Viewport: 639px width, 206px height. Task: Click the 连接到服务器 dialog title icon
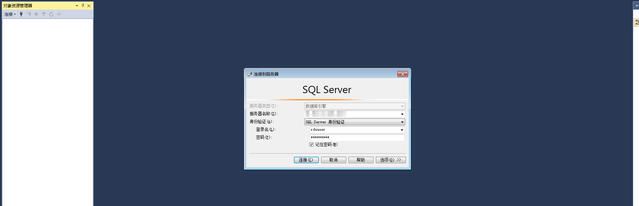250,74
